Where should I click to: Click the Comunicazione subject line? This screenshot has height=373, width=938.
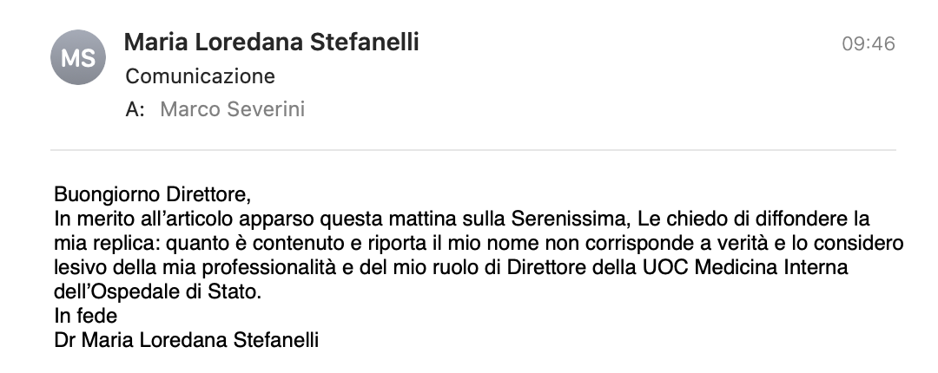pos(200,76)
